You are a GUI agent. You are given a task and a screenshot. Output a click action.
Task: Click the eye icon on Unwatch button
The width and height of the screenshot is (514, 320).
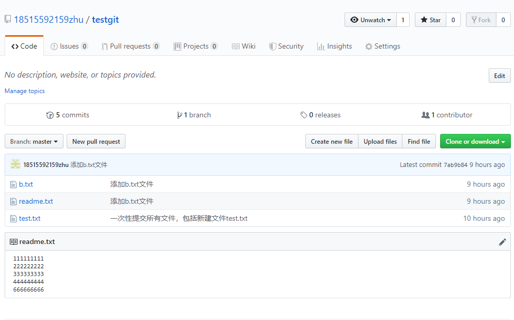[354, 20]
